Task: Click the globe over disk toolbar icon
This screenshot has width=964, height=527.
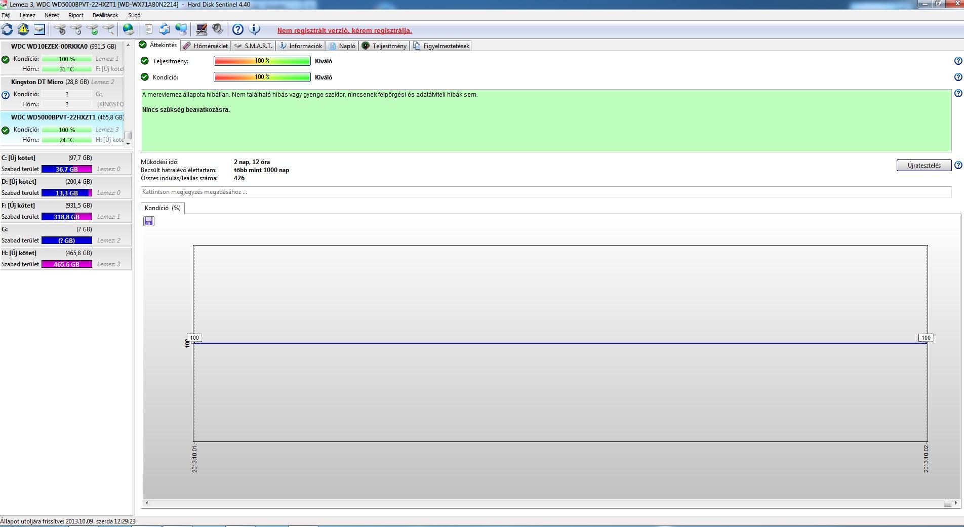Action: [129, 29]
